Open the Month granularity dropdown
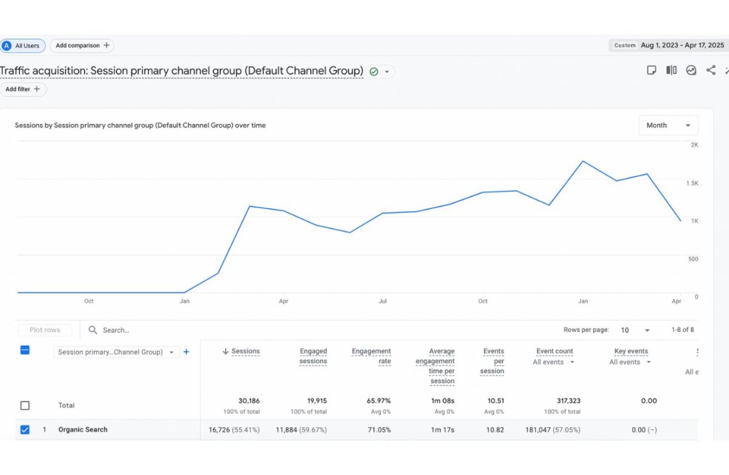The height and width of the screenshot is (475, 729). (668, 125)
